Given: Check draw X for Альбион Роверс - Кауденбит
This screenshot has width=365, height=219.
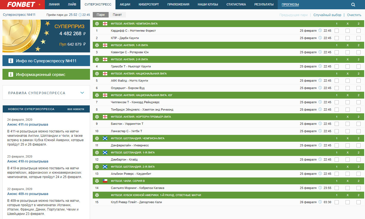Looking at the screenshot, I should click(x=347, y=174).
